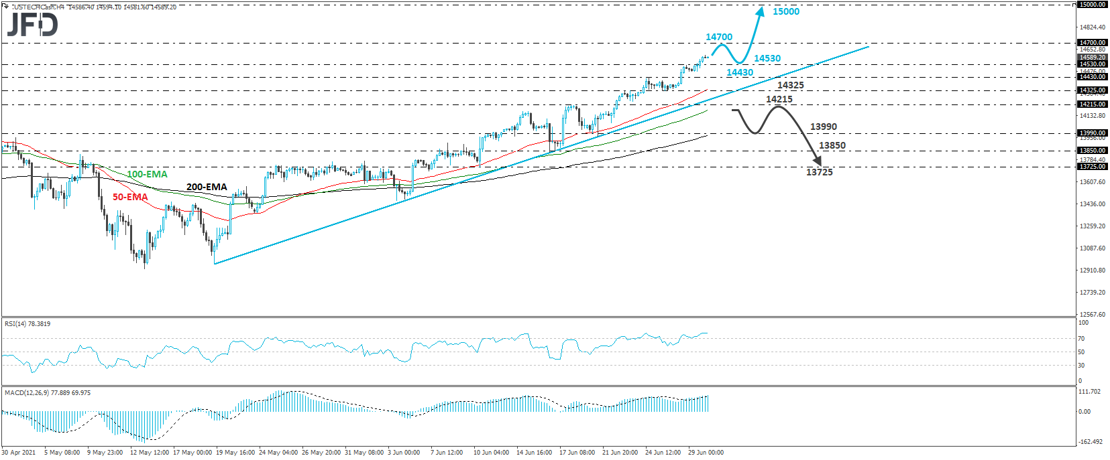This screenshot has width=1110, height=460.
Task: Click the 13436.00 price axis value
Action: [x=1093, y=204]
